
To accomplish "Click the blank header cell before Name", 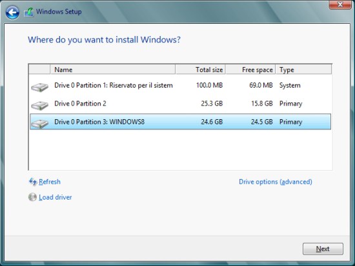I will click(39, 70).
